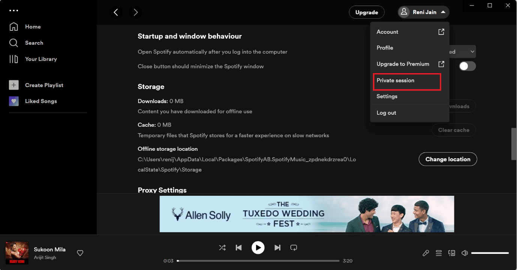
Task: Enable shuffle playback
Action: (222, 247)
